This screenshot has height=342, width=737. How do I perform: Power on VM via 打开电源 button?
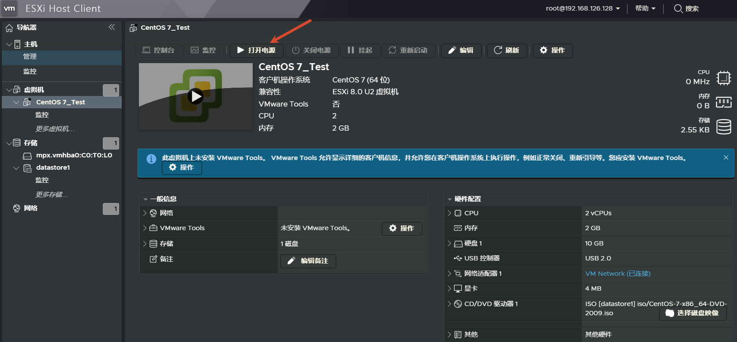(x=257, y=50)
